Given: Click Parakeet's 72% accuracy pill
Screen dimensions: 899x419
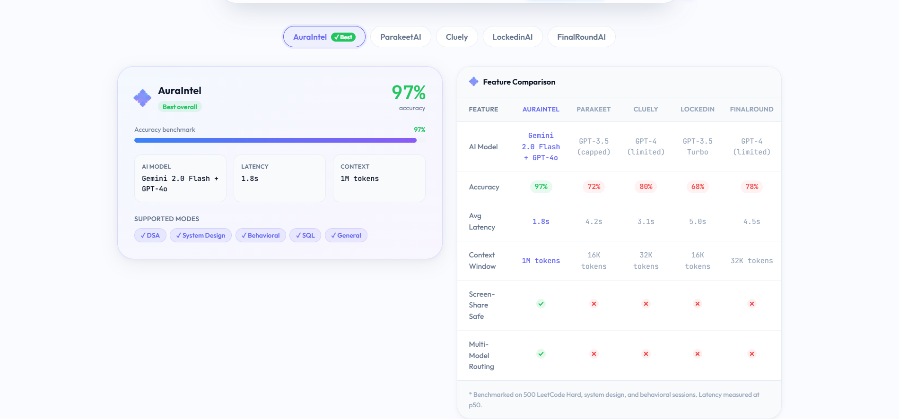Looking at the screenshot, I should click(594, 187).
